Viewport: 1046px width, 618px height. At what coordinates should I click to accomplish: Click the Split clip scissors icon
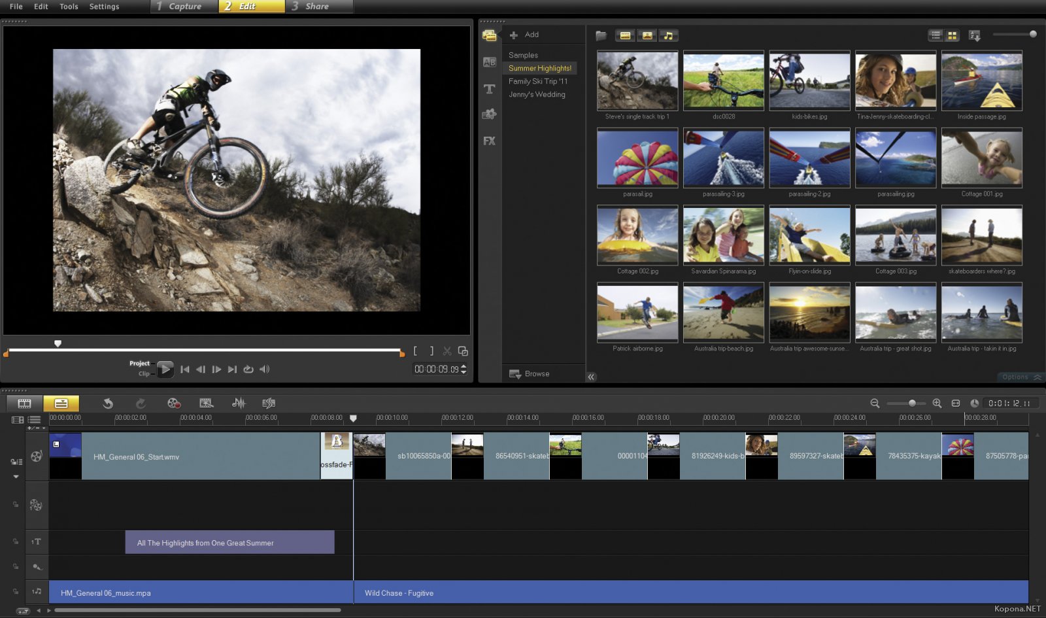[x=447, y=351]
